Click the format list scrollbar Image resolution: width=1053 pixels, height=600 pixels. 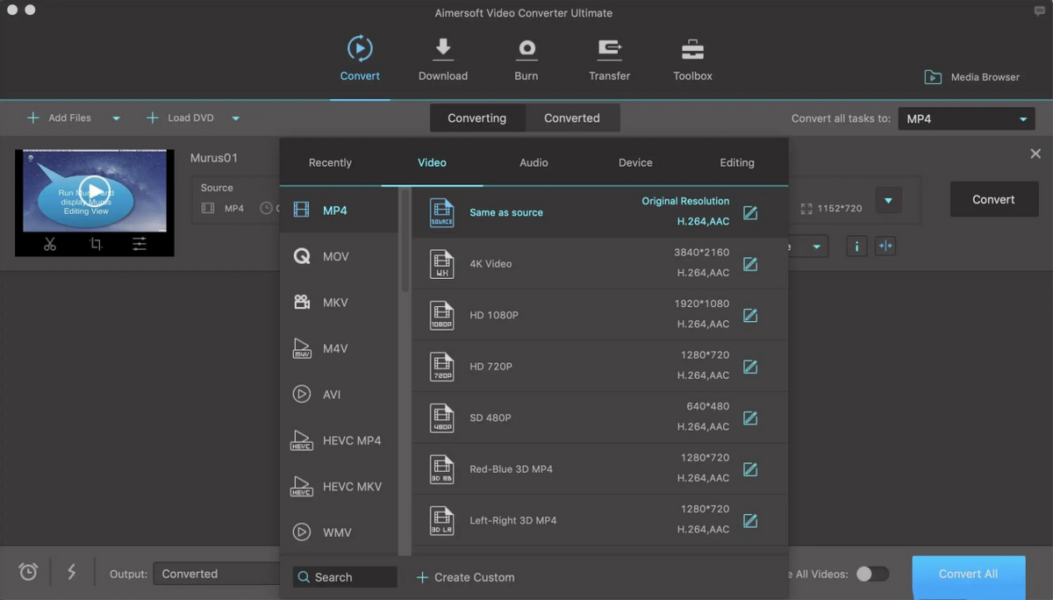tap(405, 241)
